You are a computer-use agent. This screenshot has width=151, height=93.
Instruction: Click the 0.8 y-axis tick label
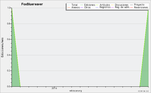point(9,24)
